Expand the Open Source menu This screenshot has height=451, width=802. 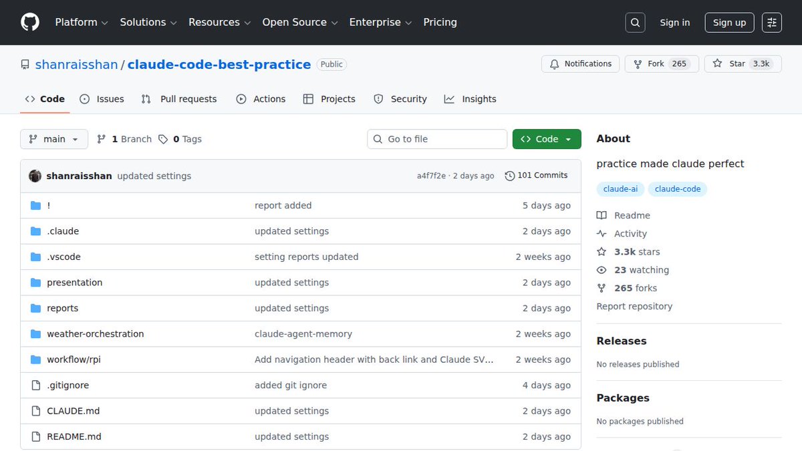coord(300,22)
